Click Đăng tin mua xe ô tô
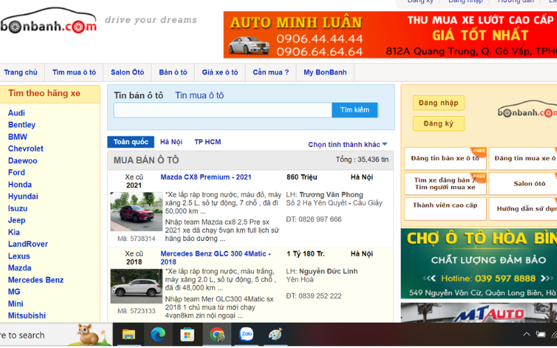The image size is (557, 348). pyautogui.click(x=523, y=159)
